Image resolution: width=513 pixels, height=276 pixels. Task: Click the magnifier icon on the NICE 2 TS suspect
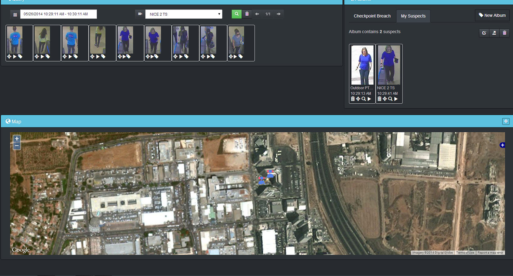pyautogui.click(x=390, y=98)
